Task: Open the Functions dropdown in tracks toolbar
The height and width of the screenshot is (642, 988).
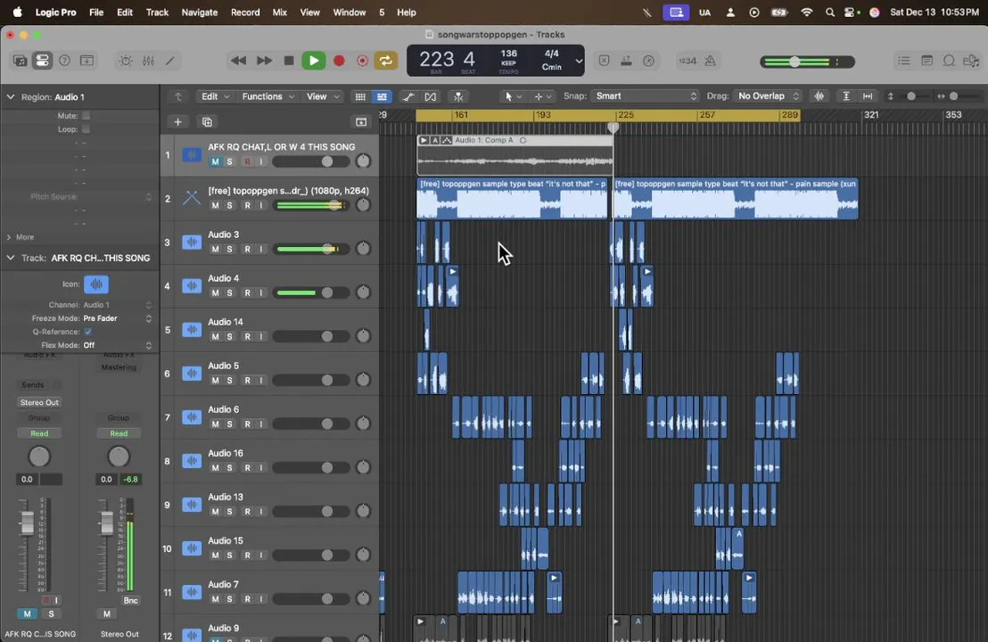Action: click(268, 96)
